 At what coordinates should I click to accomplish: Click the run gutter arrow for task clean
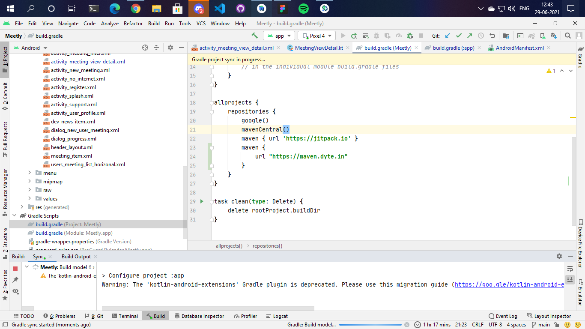click(x=202, y=201)
